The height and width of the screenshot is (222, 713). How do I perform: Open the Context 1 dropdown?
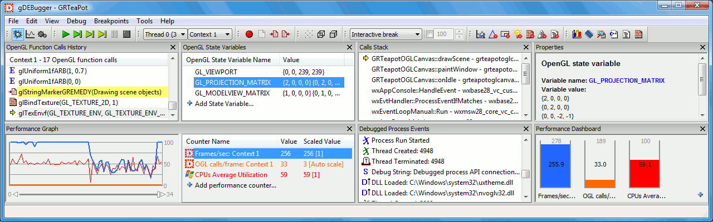pyautogui.click(x=209, y=34)
